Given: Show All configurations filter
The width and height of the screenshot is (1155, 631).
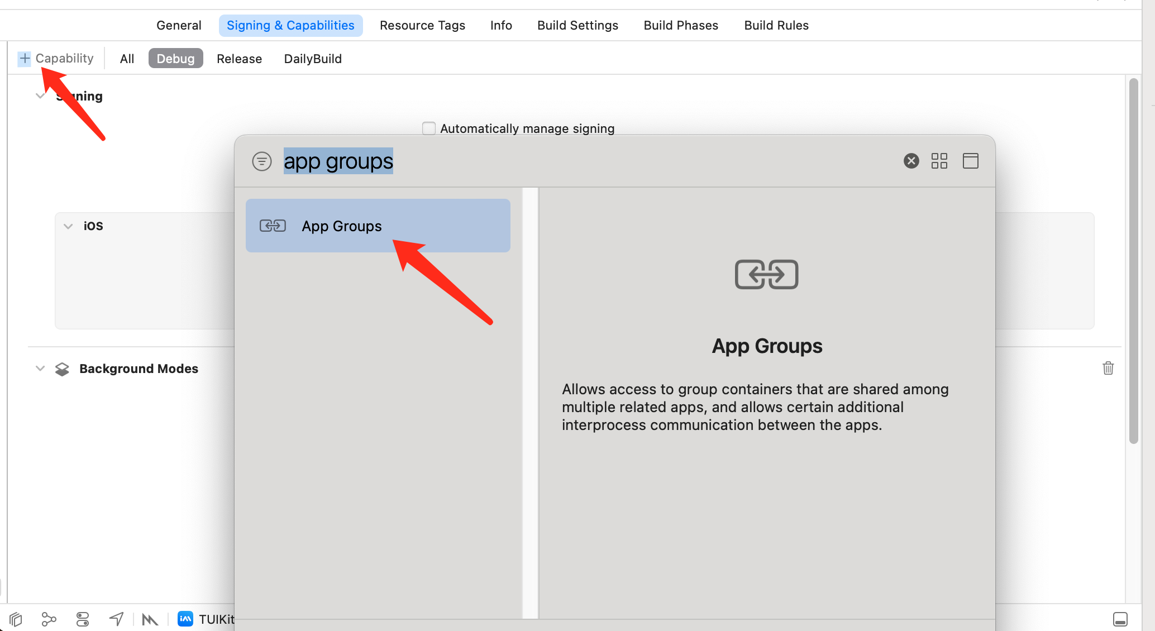Looking at the screenshot, I should click(x=127, y=59).
